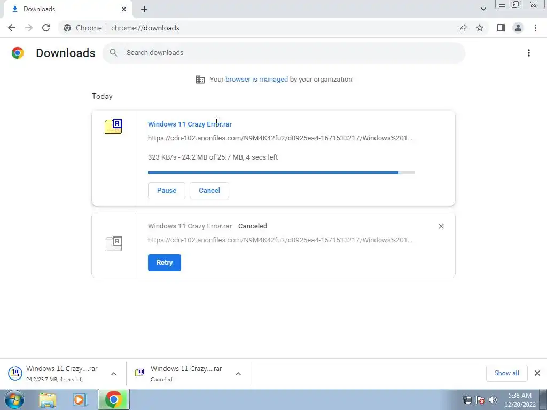The image size is (547, 410).
Task: Click the active download's anonfiles URL
Action: [280, 138]
